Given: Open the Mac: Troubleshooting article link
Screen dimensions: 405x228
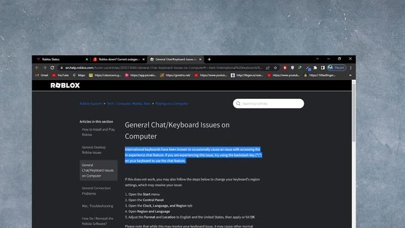Looking at the screenshot, I should point(97,206).
